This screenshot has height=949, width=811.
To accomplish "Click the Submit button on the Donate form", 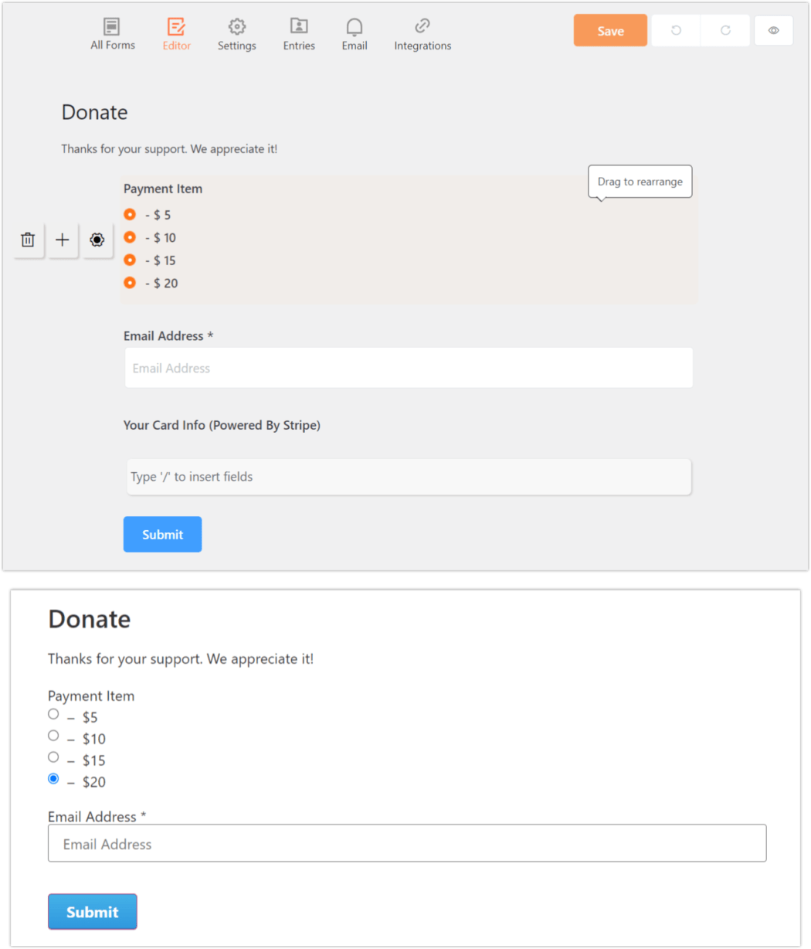I will pos(92,912).
